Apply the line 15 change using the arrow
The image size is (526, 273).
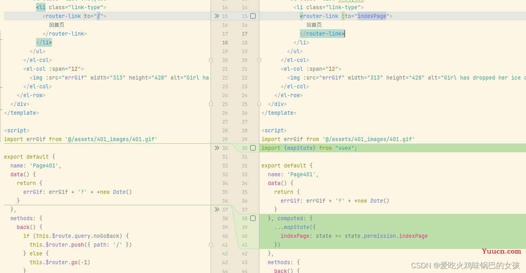217,16
